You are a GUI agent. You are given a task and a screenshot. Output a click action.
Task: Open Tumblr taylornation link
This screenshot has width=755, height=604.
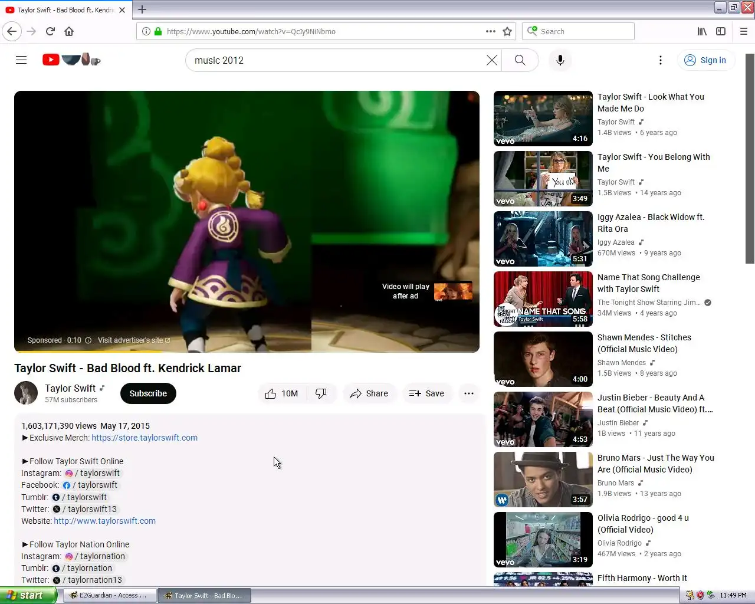point(82,568)
